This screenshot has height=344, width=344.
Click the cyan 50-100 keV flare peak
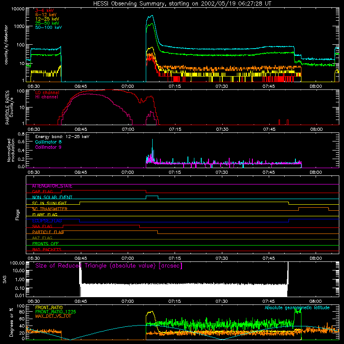(x=151, y=16)
